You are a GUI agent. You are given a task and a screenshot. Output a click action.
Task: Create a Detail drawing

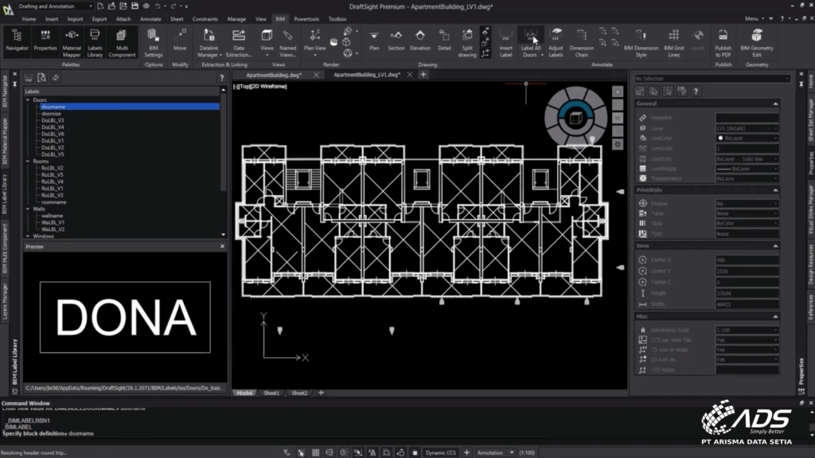pyautogui.click(x=444, y=41)
